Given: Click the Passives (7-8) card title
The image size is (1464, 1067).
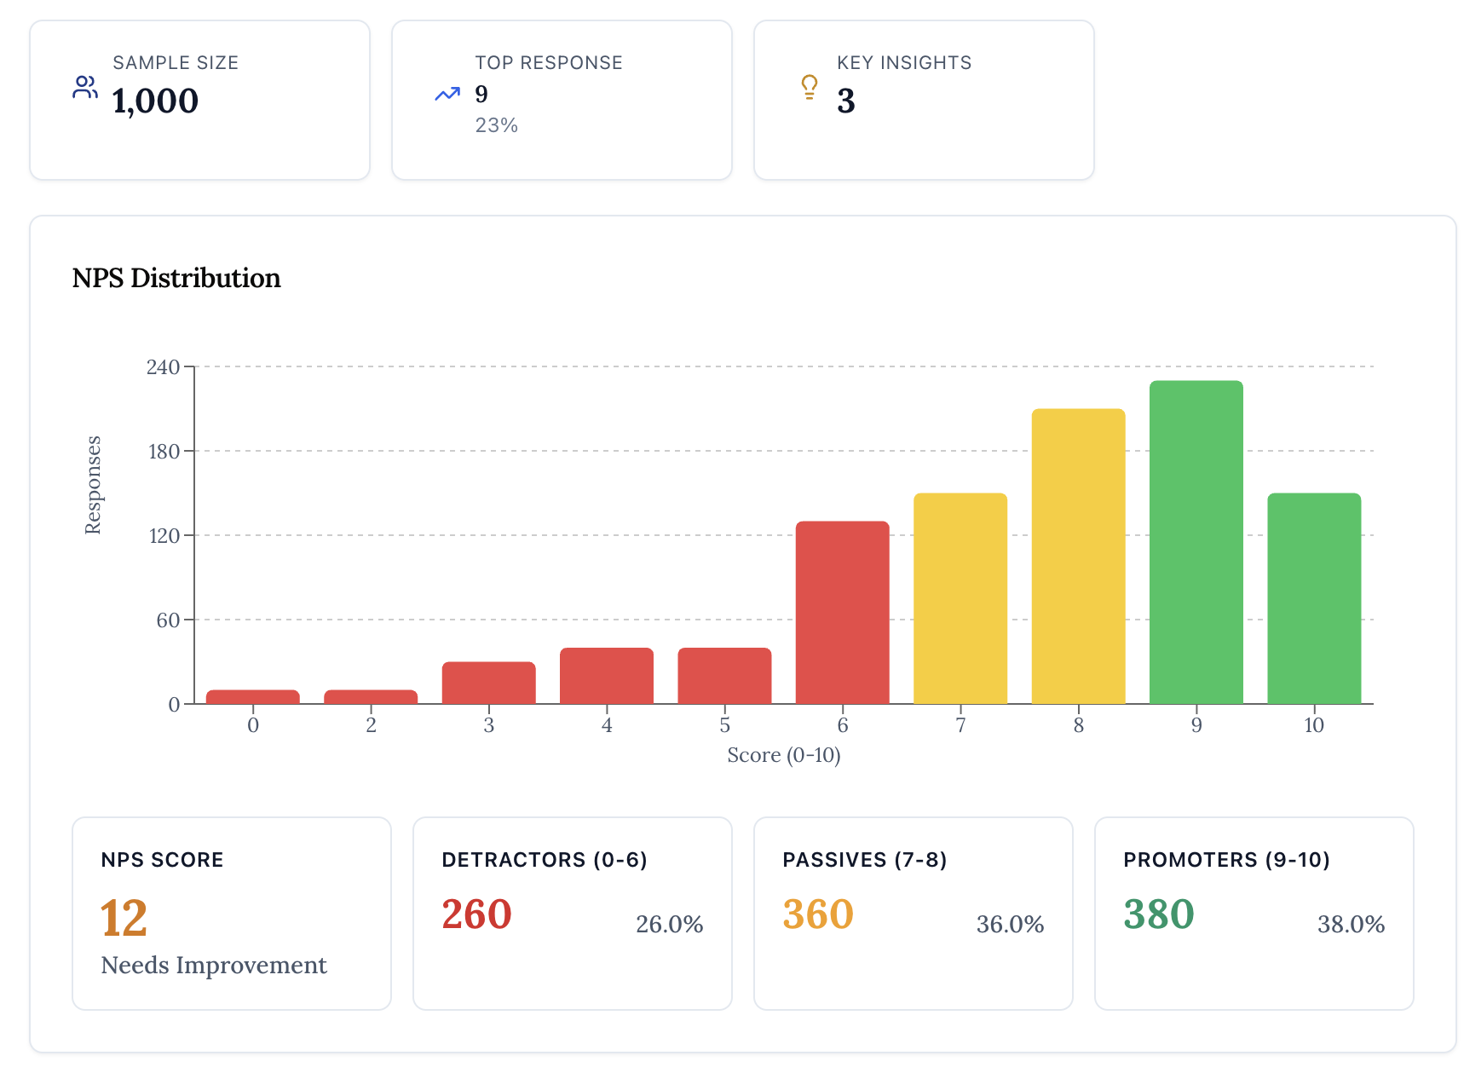Looking at the screenshot, I should (x=865, y=860).
